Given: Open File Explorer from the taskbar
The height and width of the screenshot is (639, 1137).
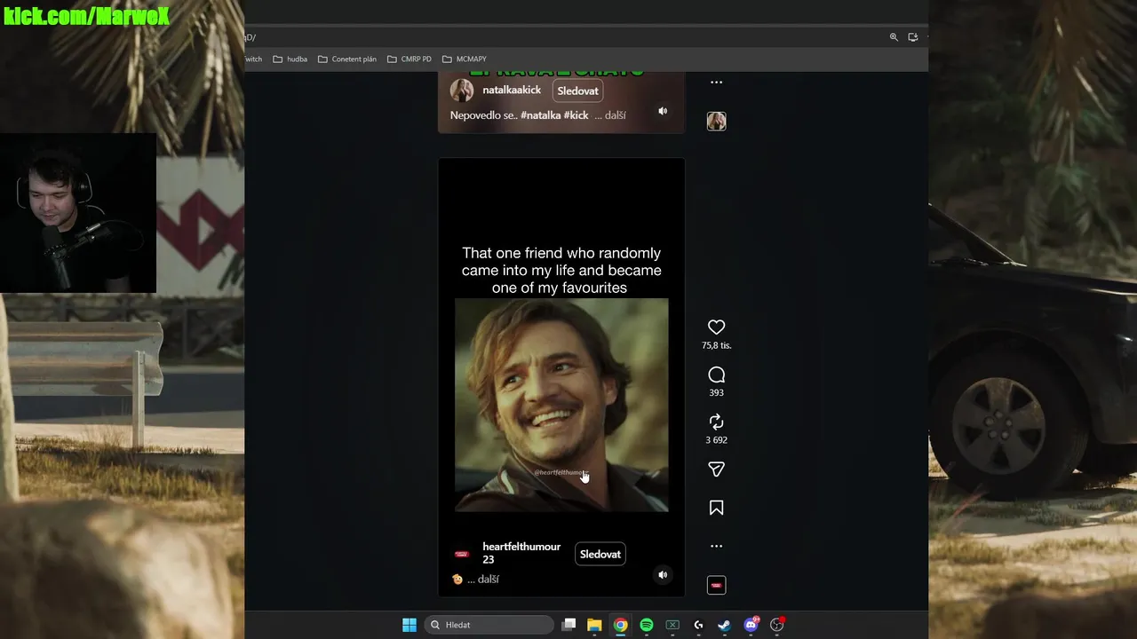Looking at the screenshot, I should point(594,625).
